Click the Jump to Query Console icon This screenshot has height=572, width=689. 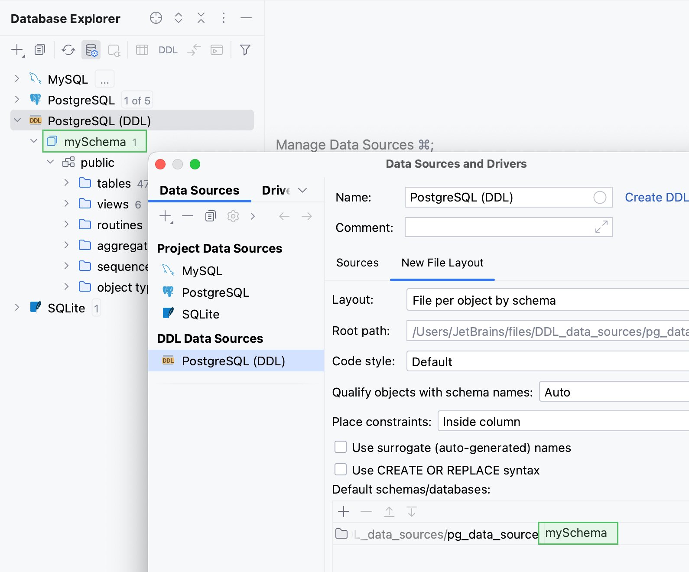[217, 50]
